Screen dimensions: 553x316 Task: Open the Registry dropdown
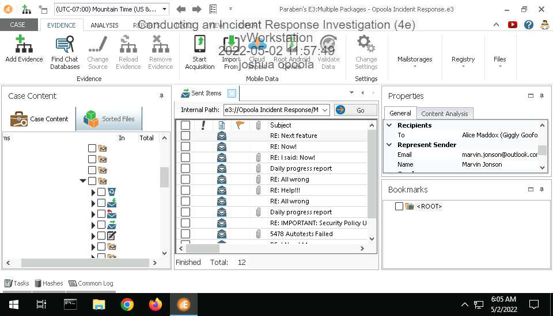(463, 61)
